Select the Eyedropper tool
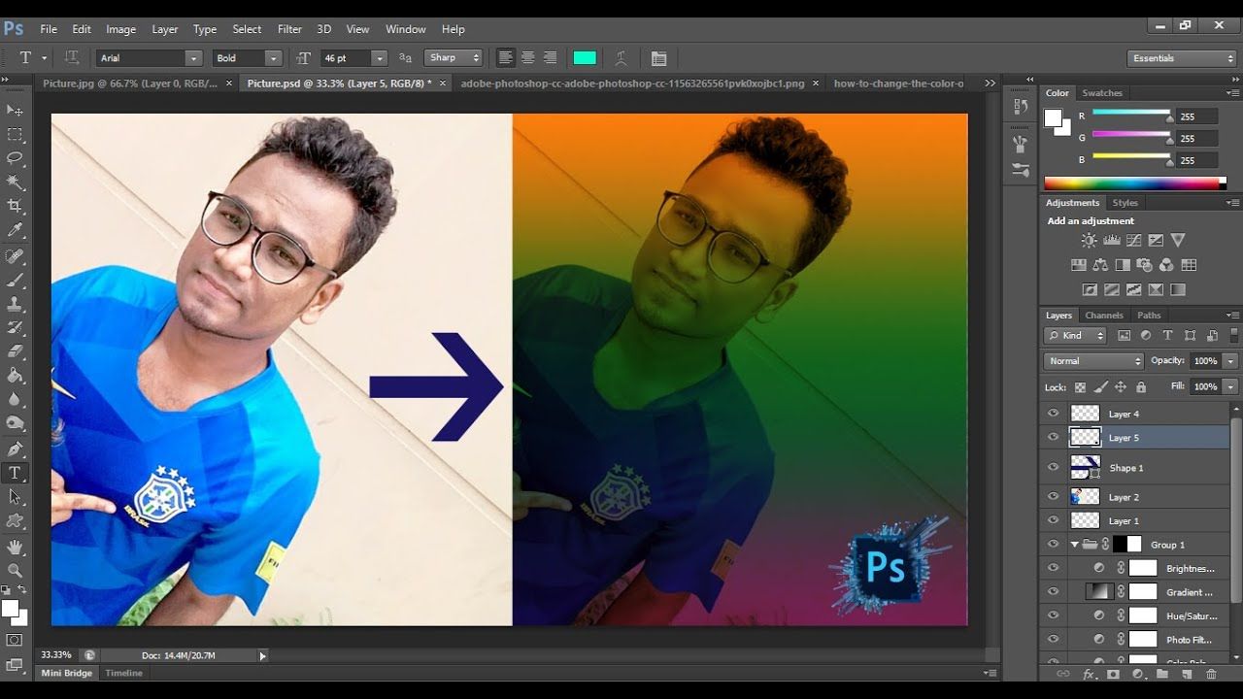This screenshot has width=1243, height=699. [15, 230]
